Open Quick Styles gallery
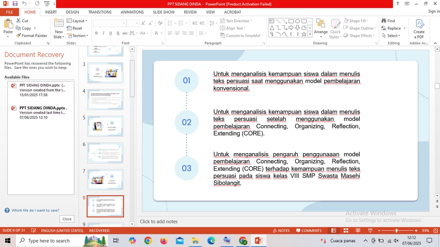Viewport: 440px width, 247px height. pyautogui.click(x=335, y=29)
